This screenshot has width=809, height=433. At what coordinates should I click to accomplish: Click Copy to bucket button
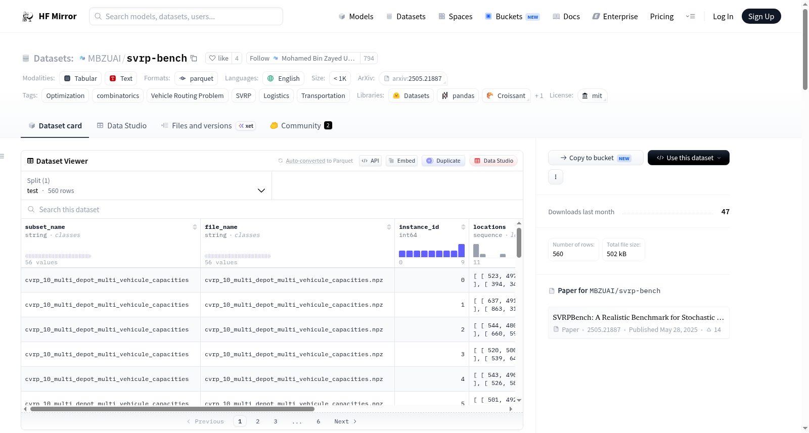596,158
